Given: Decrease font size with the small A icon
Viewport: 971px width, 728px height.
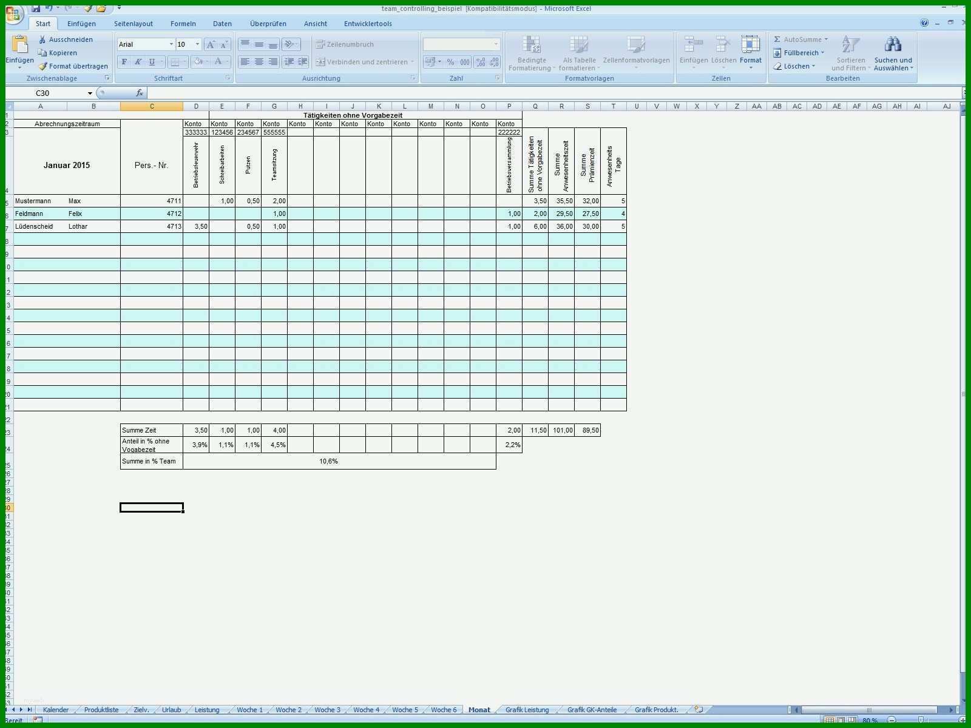Looking at the screenshot, I should [x=224, y=44].
